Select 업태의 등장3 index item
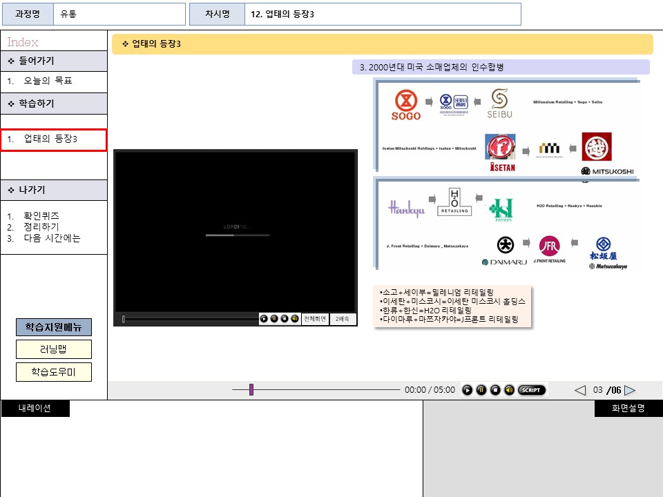Viewport: 663px width, 497px height. coord(54,140)
